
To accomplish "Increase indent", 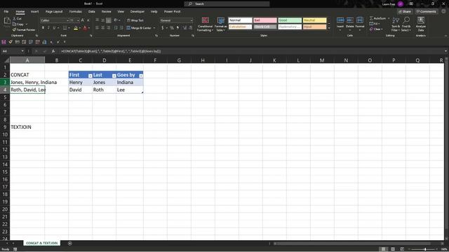I will click(x=121, y=28).
